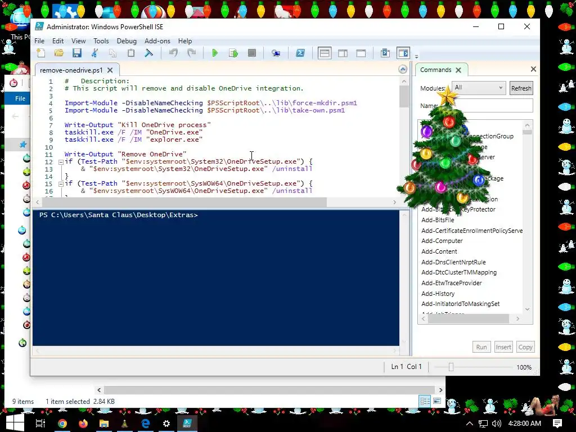
Task: Select Add-History in the command list
Action: click(x=438, y=294)
